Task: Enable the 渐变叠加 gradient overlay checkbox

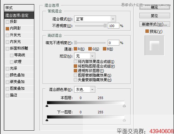Action: (x=7, y=82)
